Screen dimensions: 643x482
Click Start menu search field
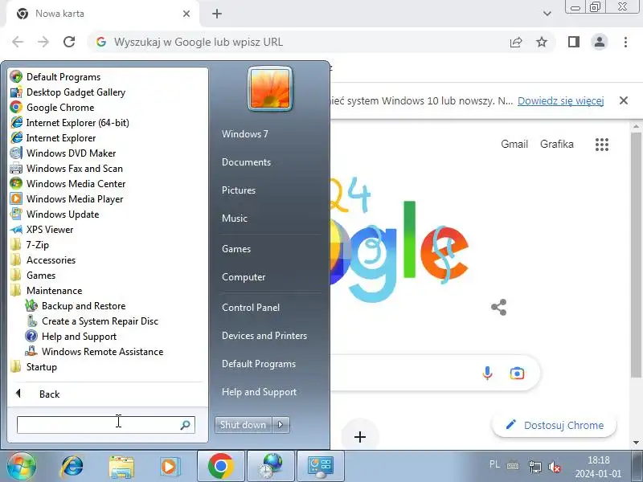[x=105, y=425]
